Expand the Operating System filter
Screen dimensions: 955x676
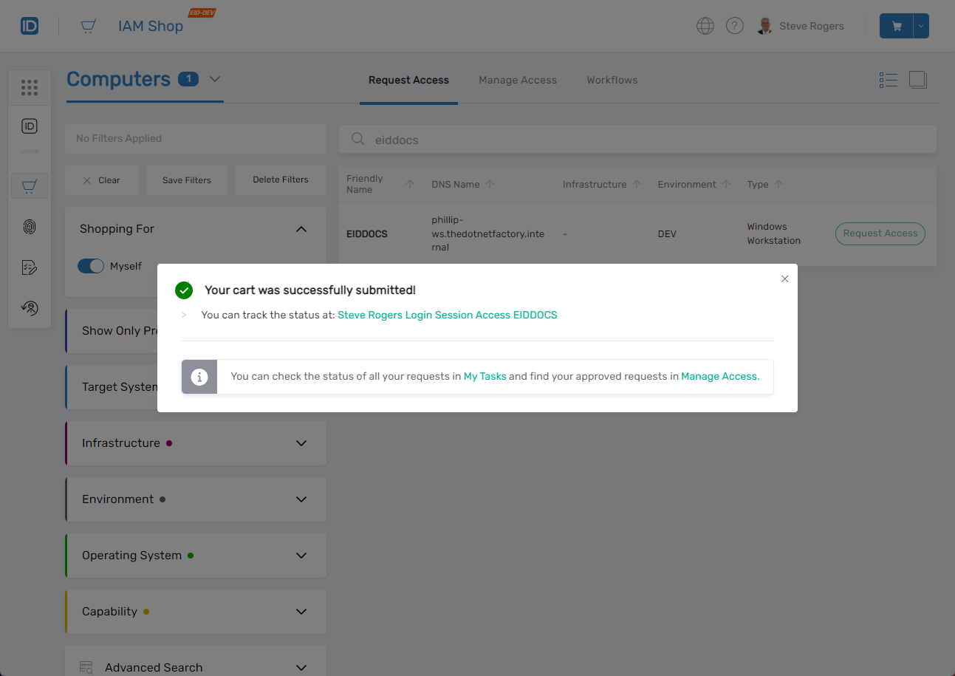(301, 556)
